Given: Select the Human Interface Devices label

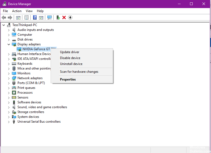Looking at the screenshot, I should pos(34,54).
